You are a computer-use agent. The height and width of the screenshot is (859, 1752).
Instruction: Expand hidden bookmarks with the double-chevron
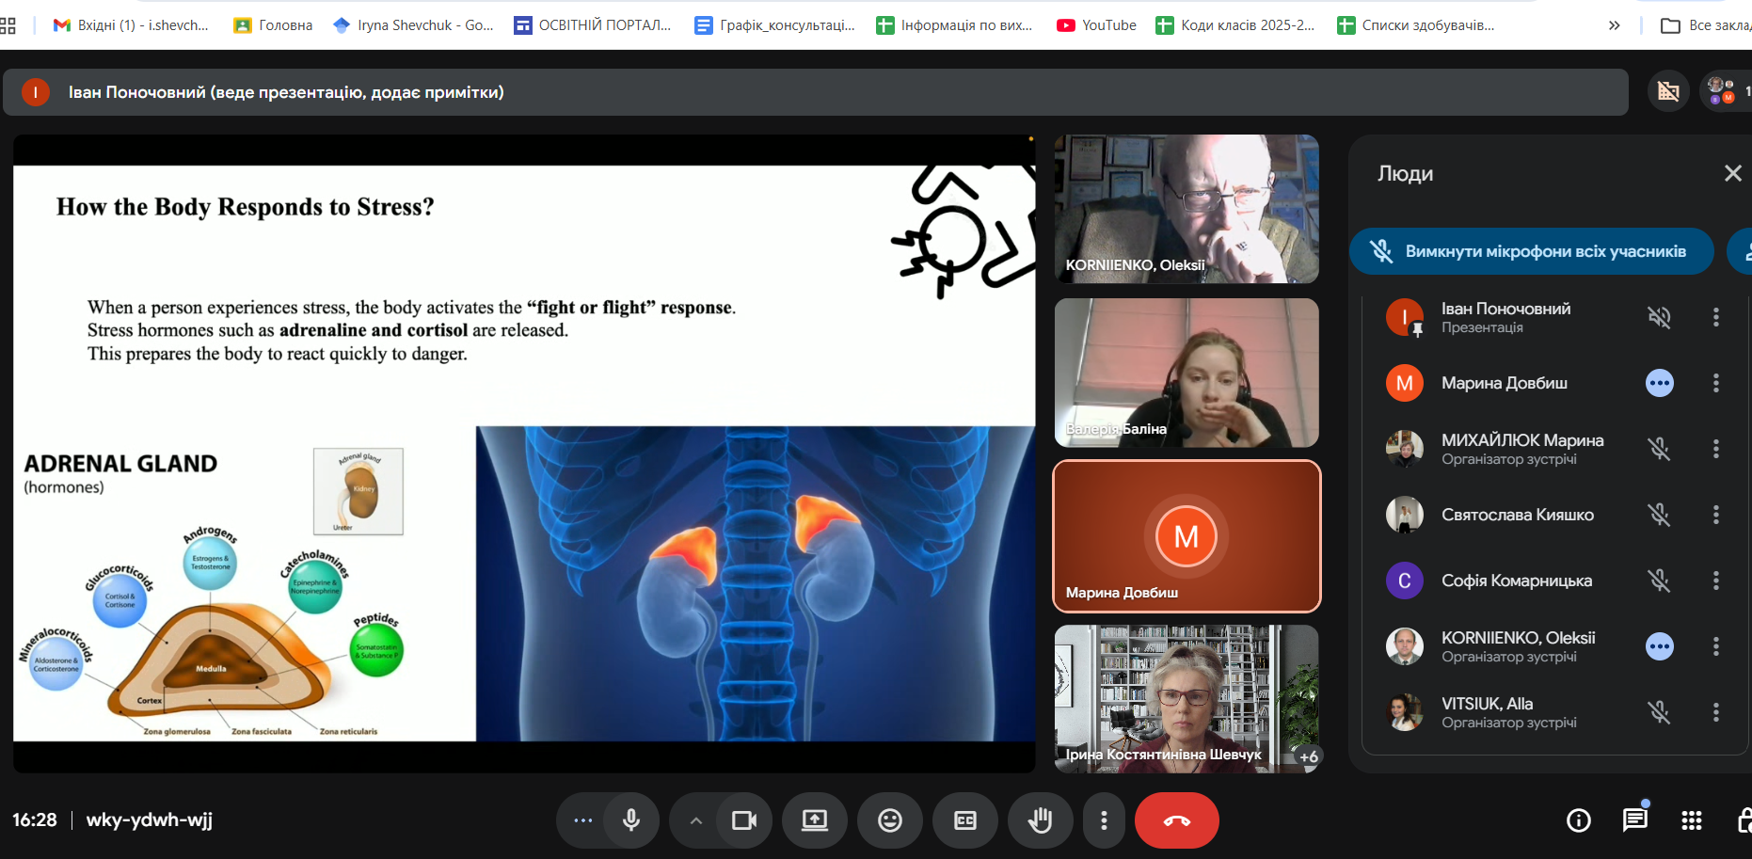(x=1614, y=25)
